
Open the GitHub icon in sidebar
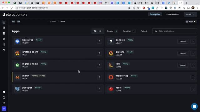click(4, 97)
